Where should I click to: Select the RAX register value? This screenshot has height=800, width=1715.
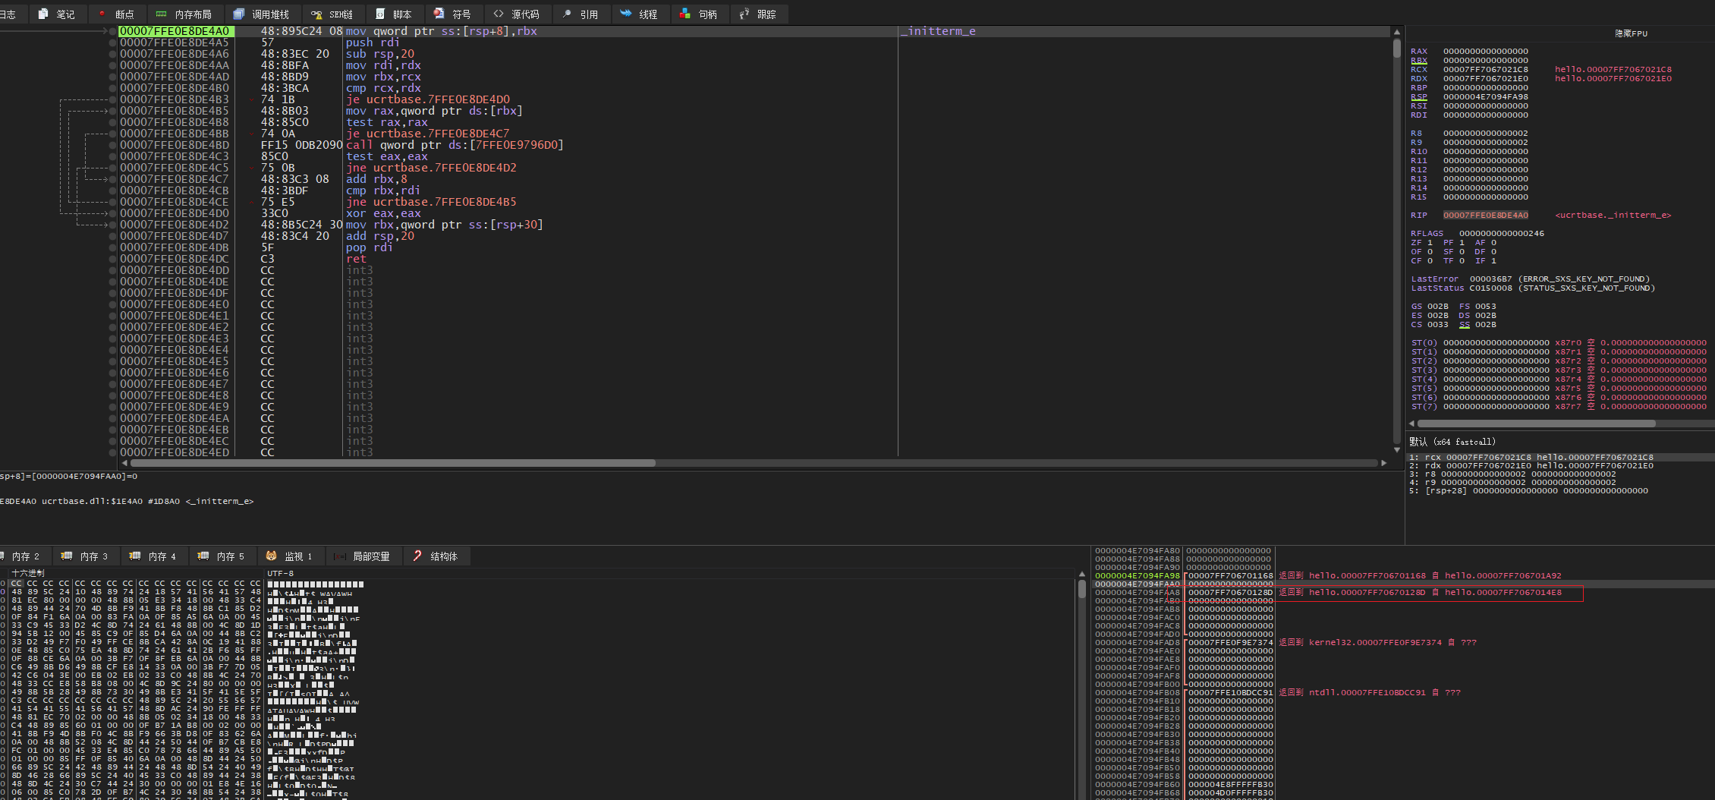tap(1486, 52)
